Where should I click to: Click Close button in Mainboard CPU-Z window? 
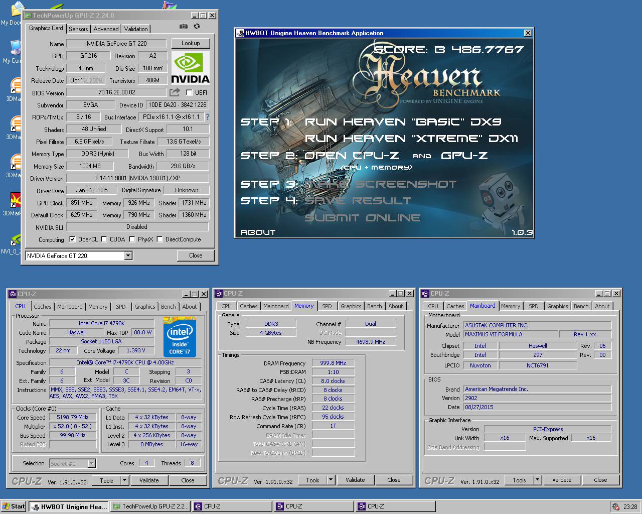coord(600,480)
